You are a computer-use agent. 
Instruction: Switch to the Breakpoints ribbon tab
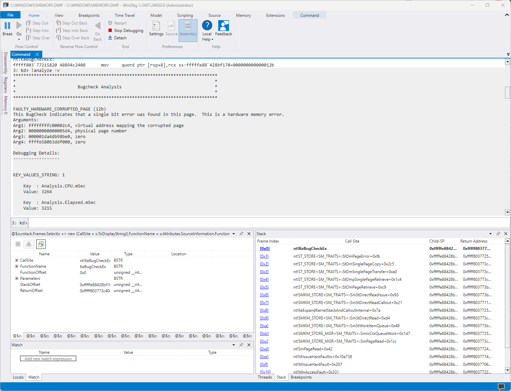click(x=89, y=15)
